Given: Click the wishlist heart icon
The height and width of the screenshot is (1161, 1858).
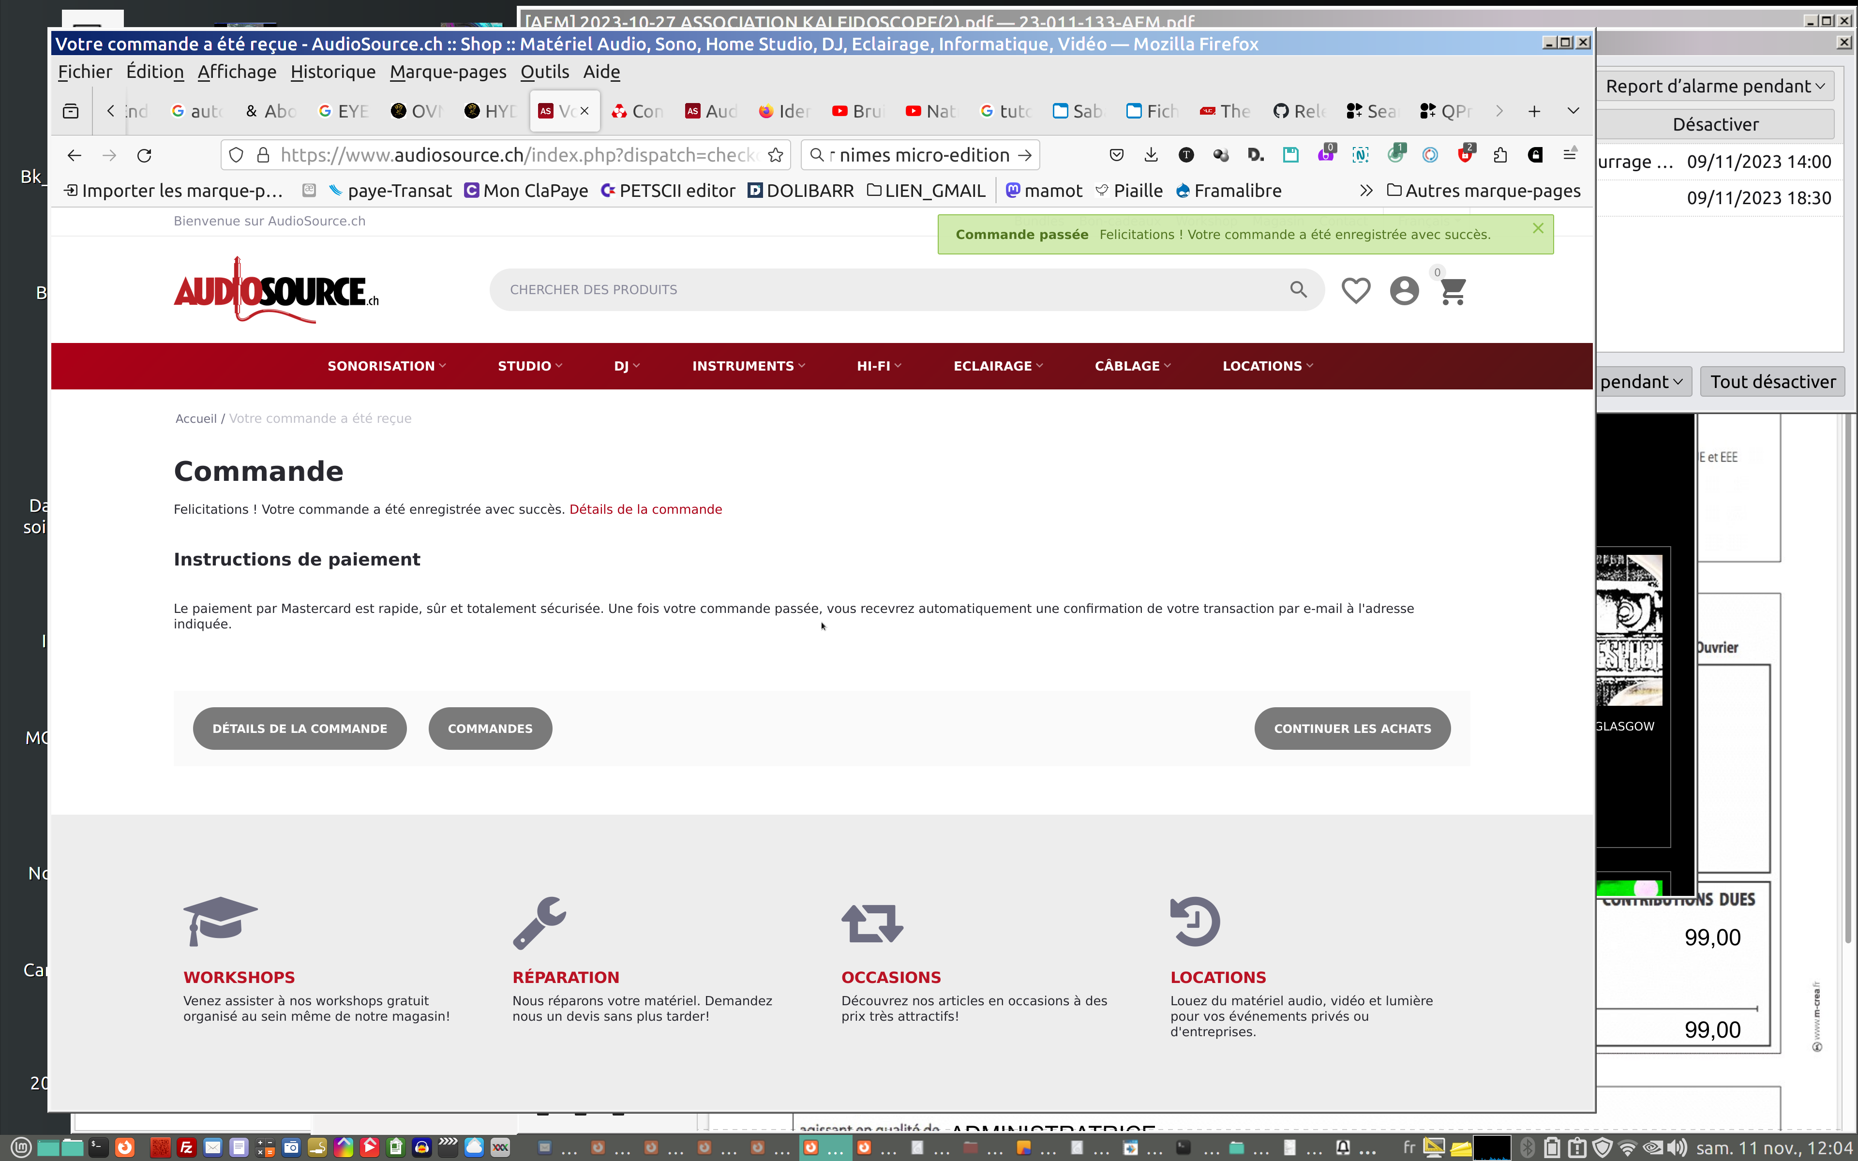Looking at the screenshot, I should click(x=1355, y=290).
